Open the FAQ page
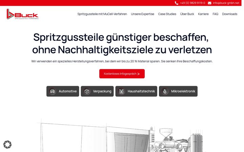Image resolution: width=244 pixels, height=152 pixels. 216,14
